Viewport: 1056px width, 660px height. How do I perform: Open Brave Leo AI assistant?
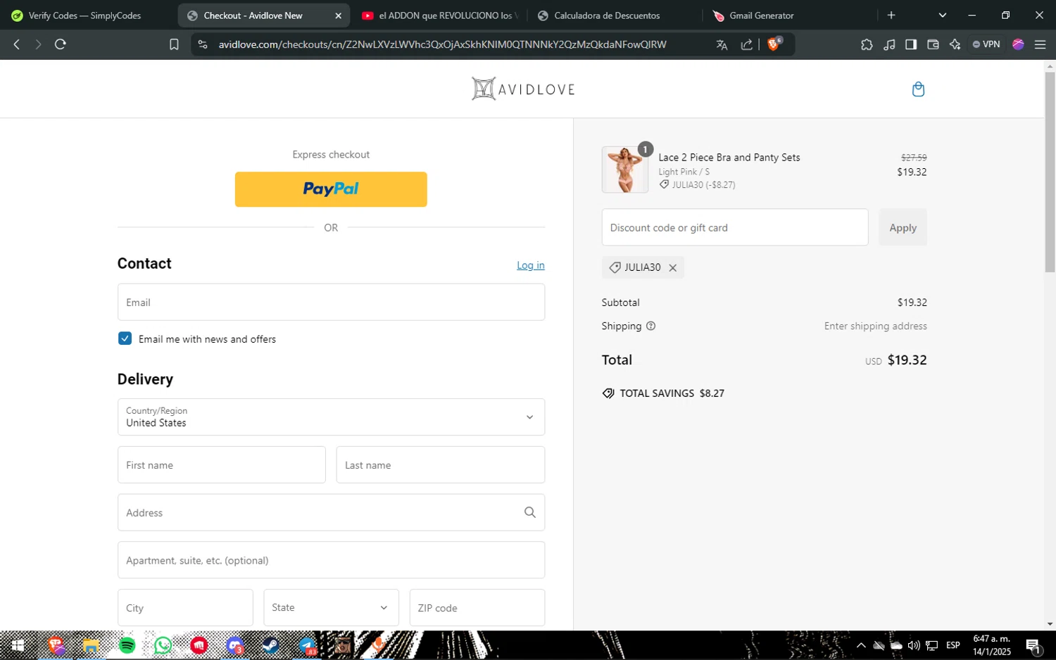tap(955, 44)
